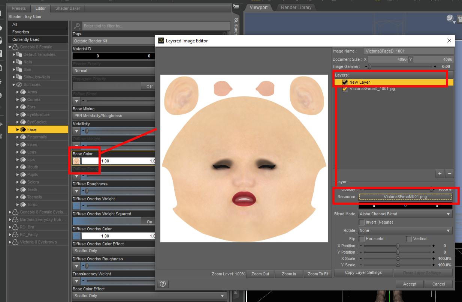Click the filter search magnifier icon

[x=77, y=26]
